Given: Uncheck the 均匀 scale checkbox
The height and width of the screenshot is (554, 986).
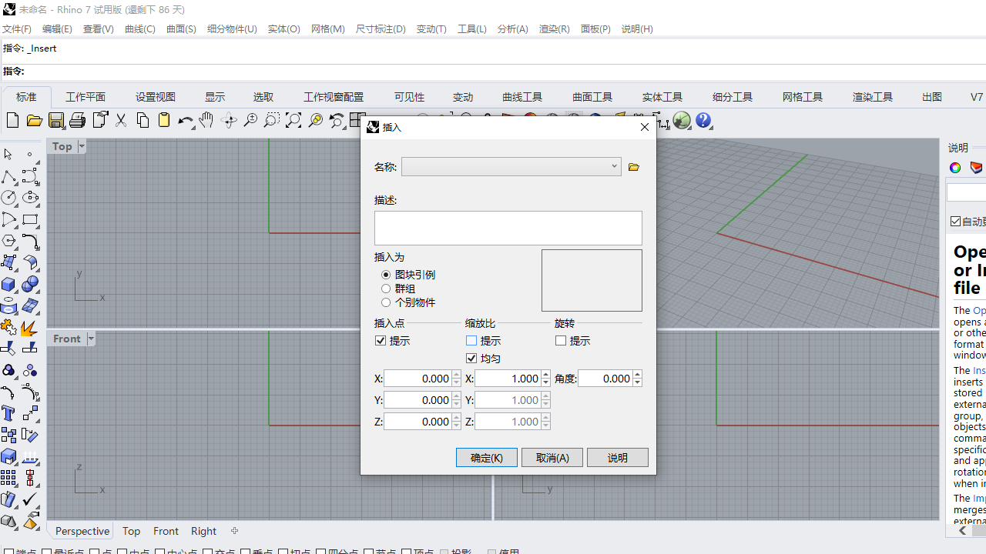Looking at the screenshot, I should coord(471,358).
